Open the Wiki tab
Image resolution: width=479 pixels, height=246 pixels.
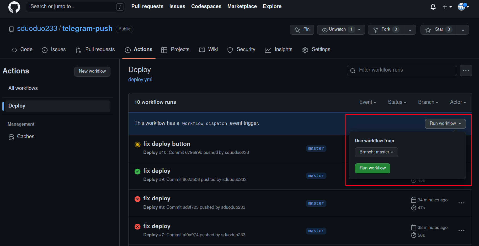point(209,50)
